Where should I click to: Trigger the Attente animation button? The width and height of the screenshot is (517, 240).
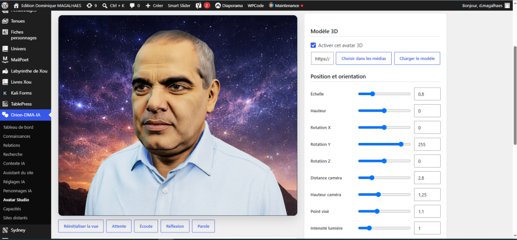click(x=119, y=226)
